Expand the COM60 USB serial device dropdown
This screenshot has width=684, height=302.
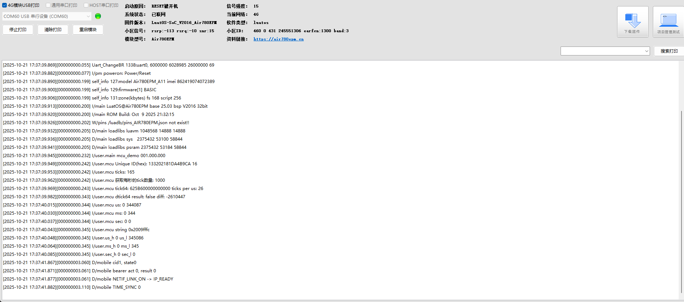pyautogui.click(x=88, y=16)
